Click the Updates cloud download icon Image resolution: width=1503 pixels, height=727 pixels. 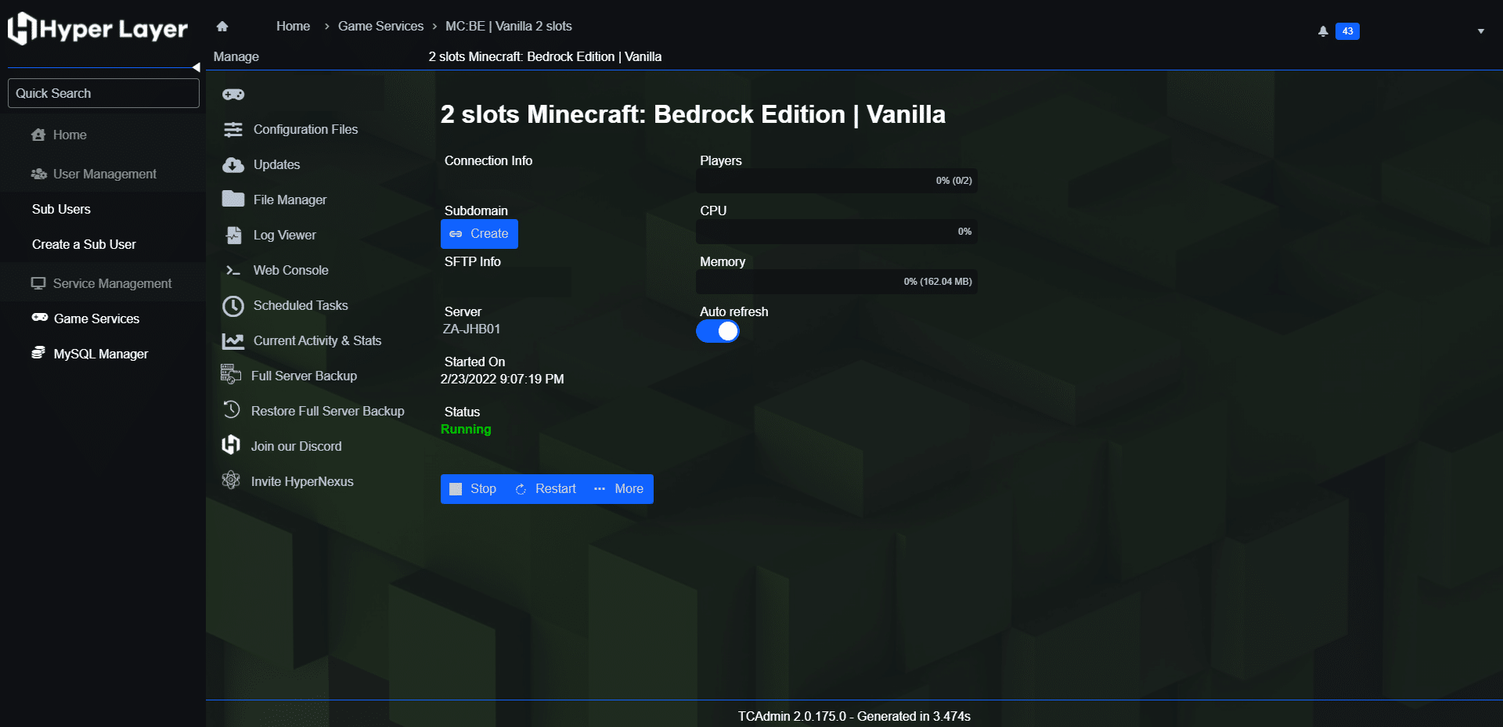coord(233,165)
